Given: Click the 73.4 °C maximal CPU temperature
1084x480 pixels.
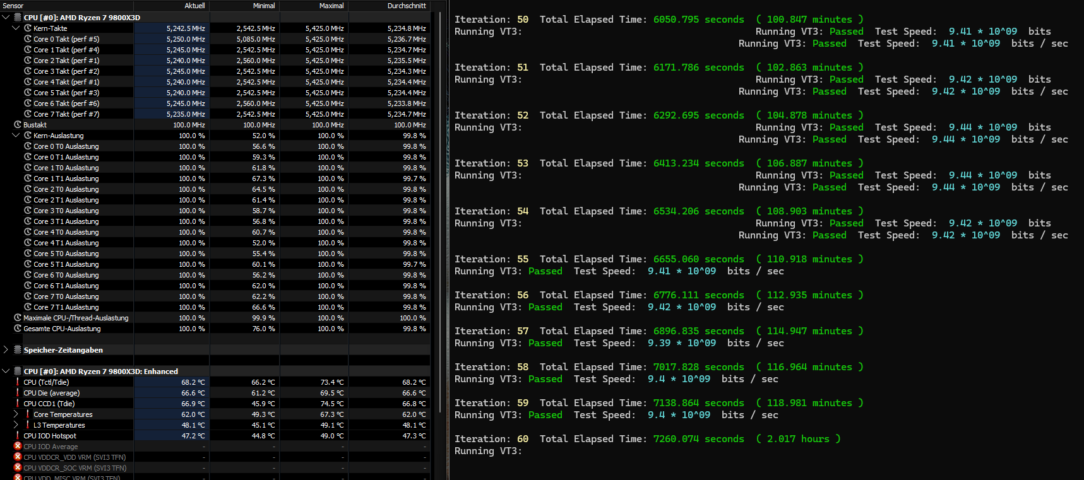Looking at the screenshot, I should coord(332,382).
